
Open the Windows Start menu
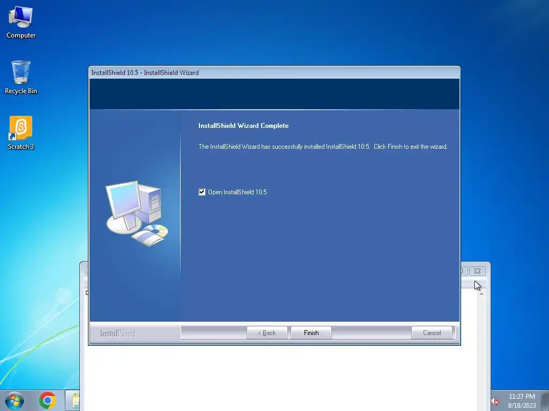[14, 400]
